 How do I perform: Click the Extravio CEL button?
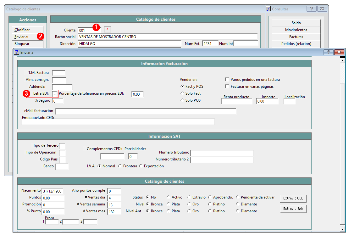293,198
